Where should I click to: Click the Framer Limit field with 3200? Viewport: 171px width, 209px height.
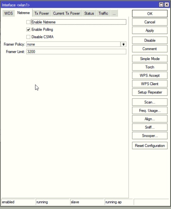click(x=76, y=52)
